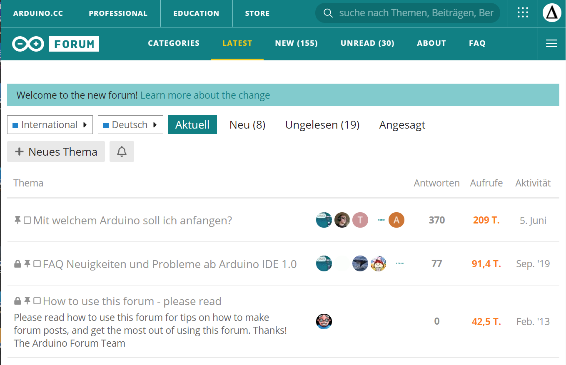The image size is (566, 365).
Task: Click the Neues Thema button
Action: (56, 151)
